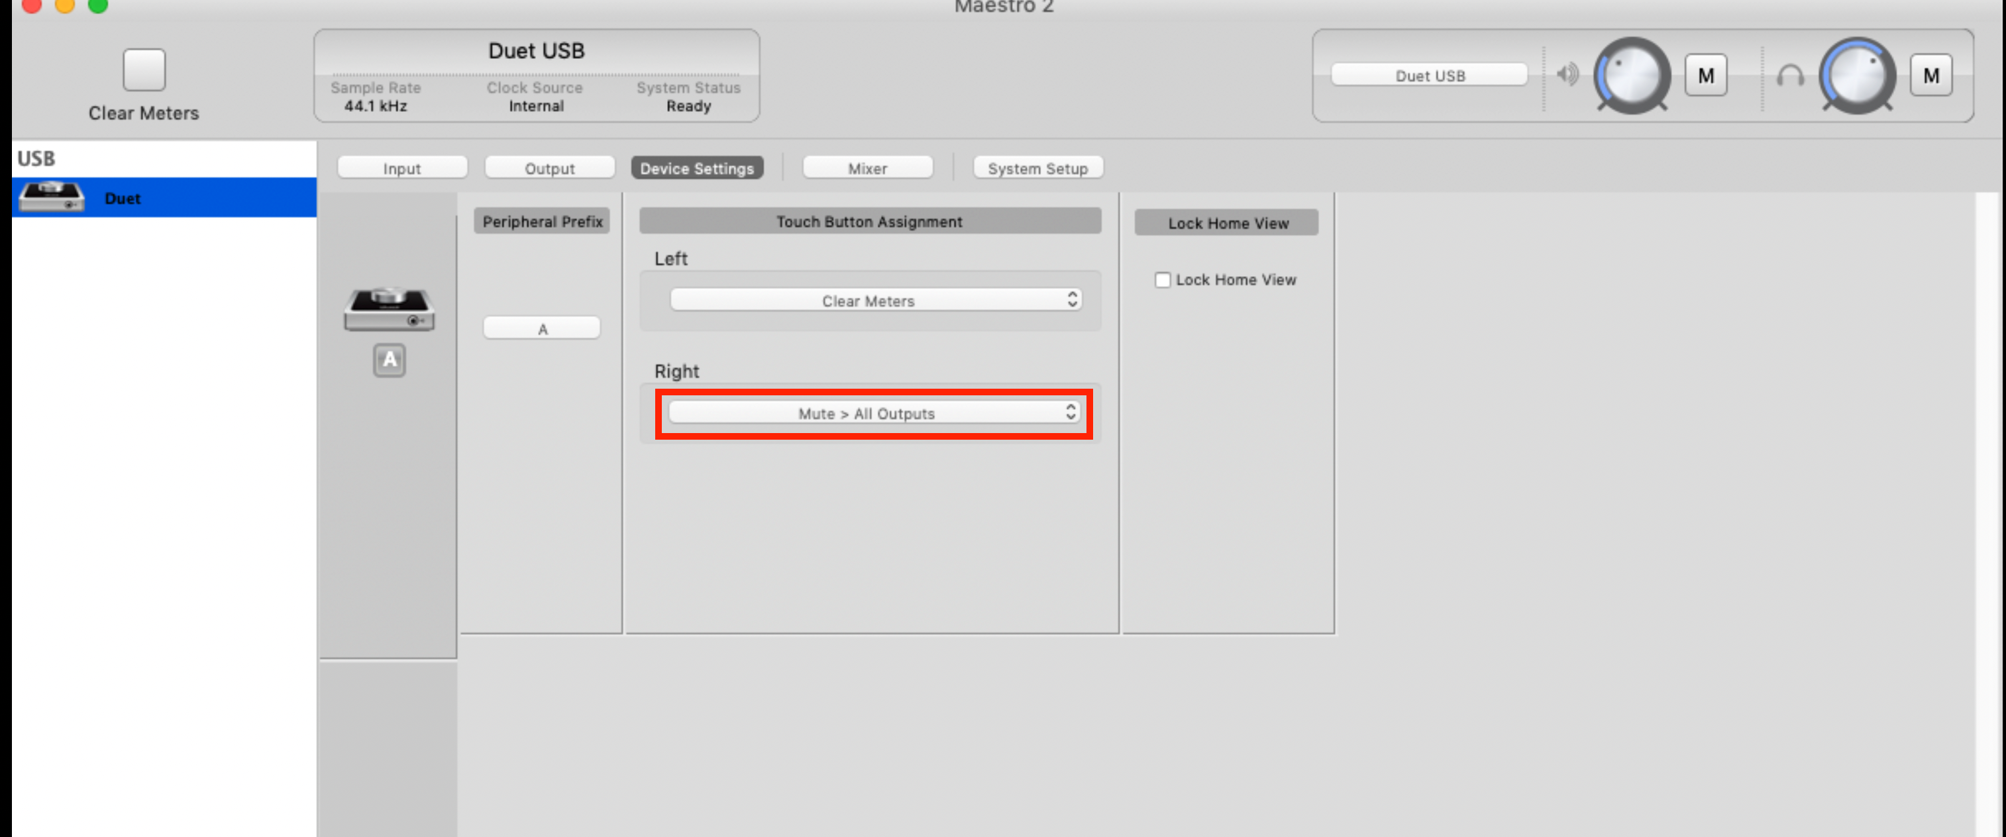Open the Mixer tab
This screenshot has width=2006, height=837.
[x=867, y=168]
